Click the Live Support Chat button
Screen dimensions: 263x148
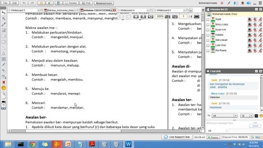[x=177, y=137]
